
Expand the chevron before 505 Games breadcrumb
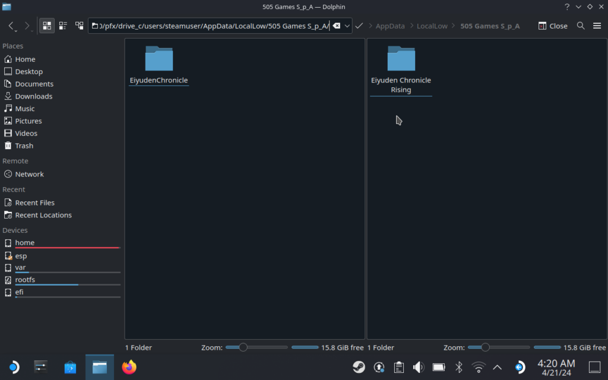(453, 26)
